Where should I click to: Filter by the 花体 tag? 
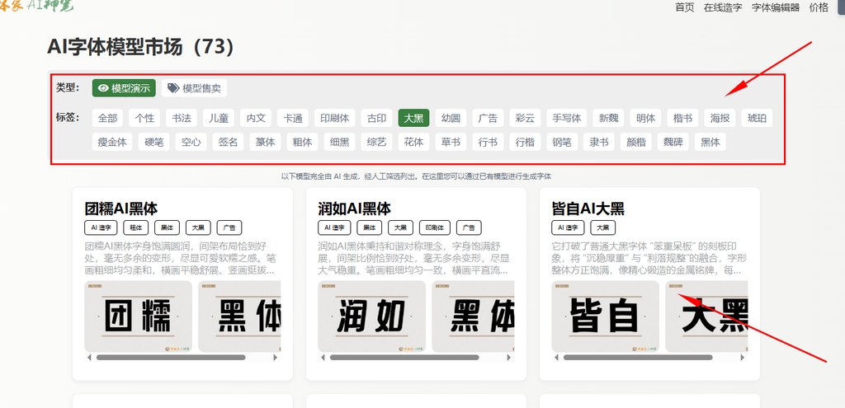(414, 142)
